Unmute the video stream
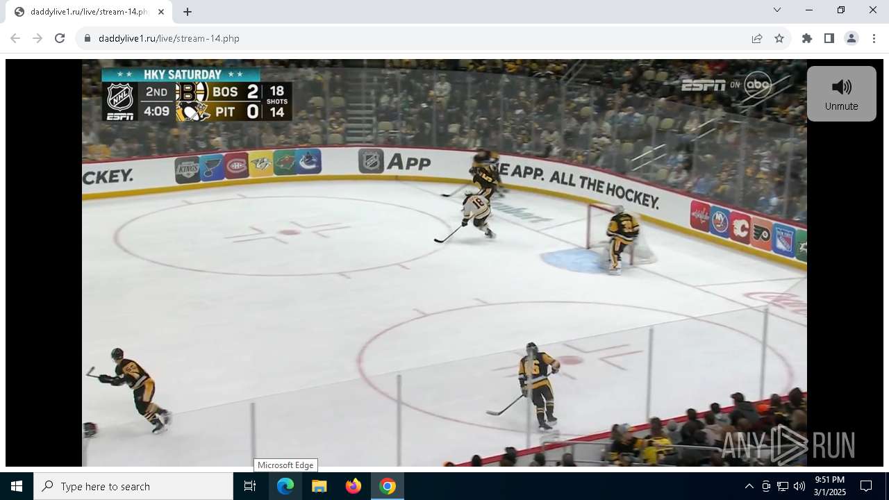This screenshot has width=889, height=500. (841, 94)
